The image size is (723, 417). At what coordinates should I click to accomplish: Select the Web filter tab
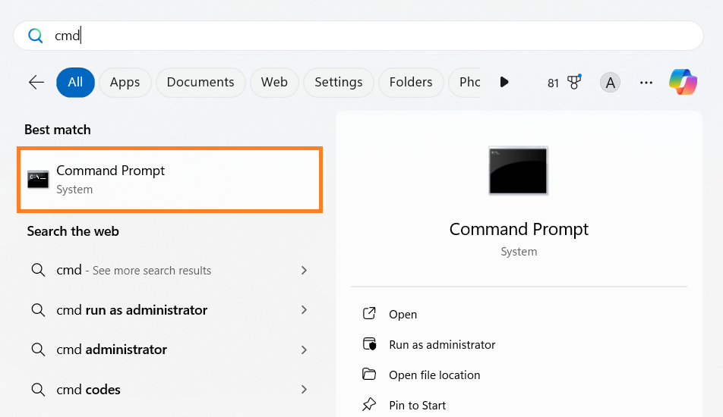tap(274, 83)
